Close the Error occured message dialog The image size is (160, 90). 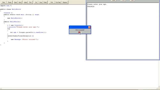tap(89, 27)
